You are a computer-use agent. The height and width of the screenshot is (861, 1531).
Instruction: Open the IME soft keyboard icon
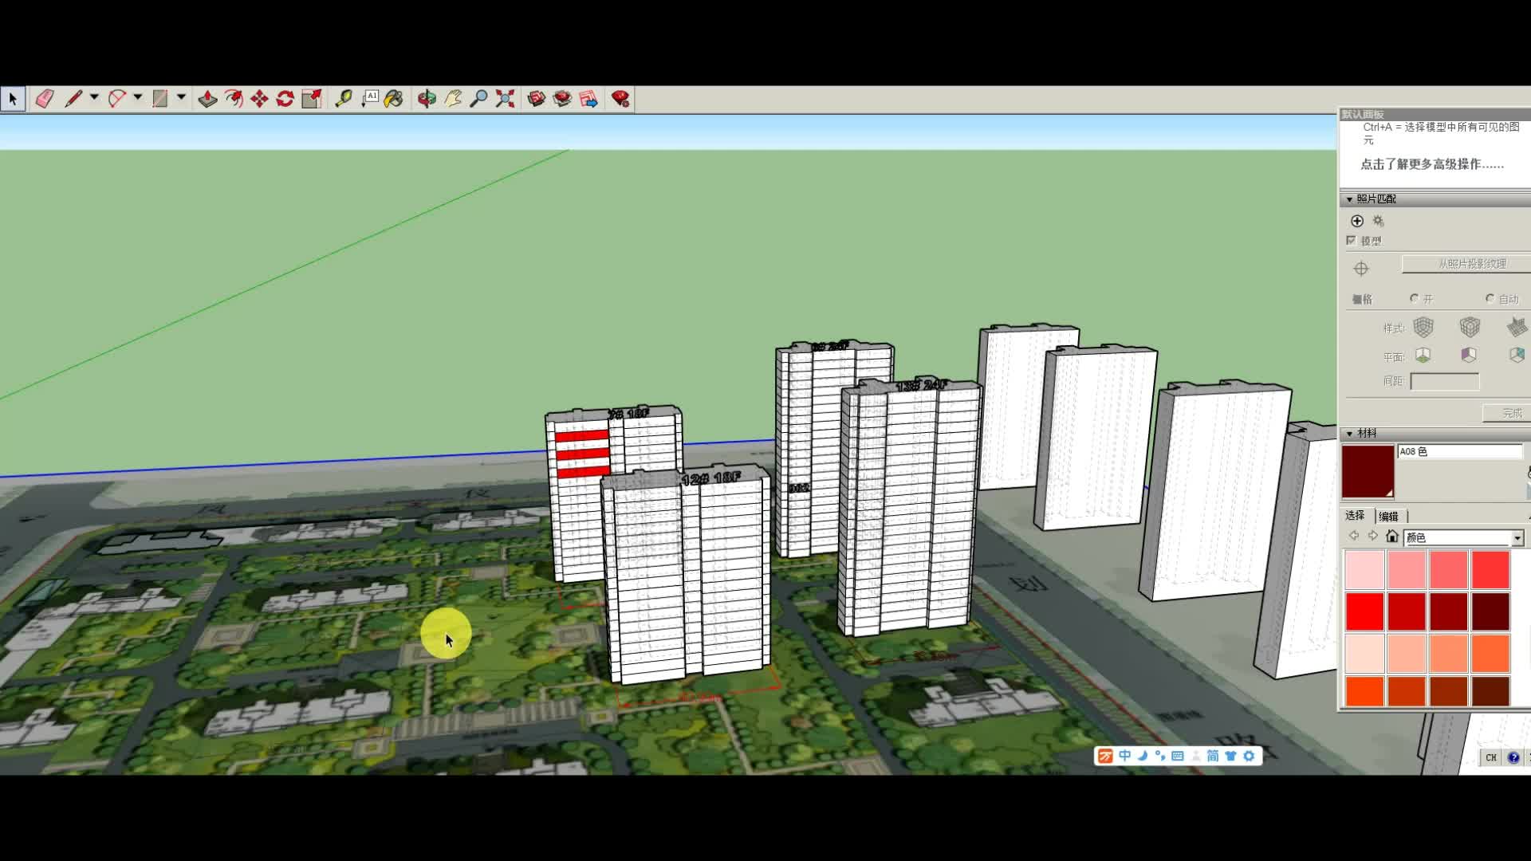pos(1178,756)
